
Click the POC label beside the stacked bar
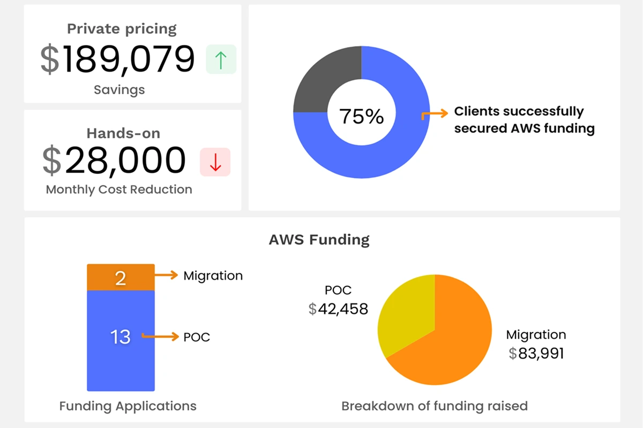197,337
